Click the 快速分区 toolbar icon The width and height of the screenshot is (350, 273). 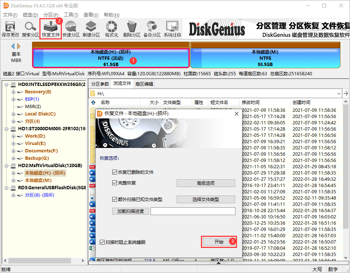[x=71, y=29]
